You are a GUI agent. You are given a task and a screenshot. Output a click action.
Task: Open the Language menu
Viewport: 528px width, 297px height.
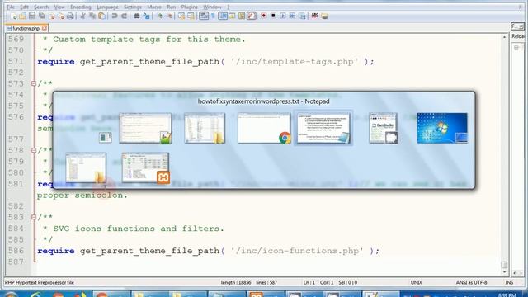[107, 7]
